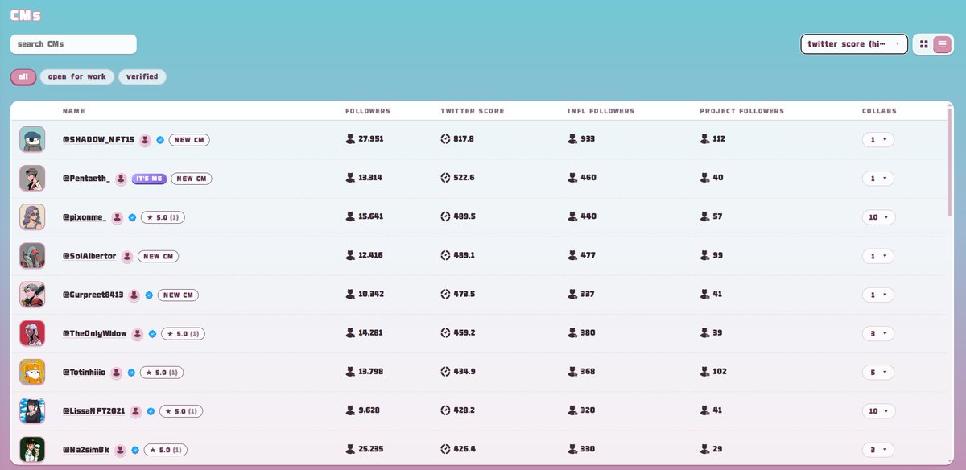Click the IT'S ME badge
Viewport: 966px width, 470px height.
(x=149, y=179)
